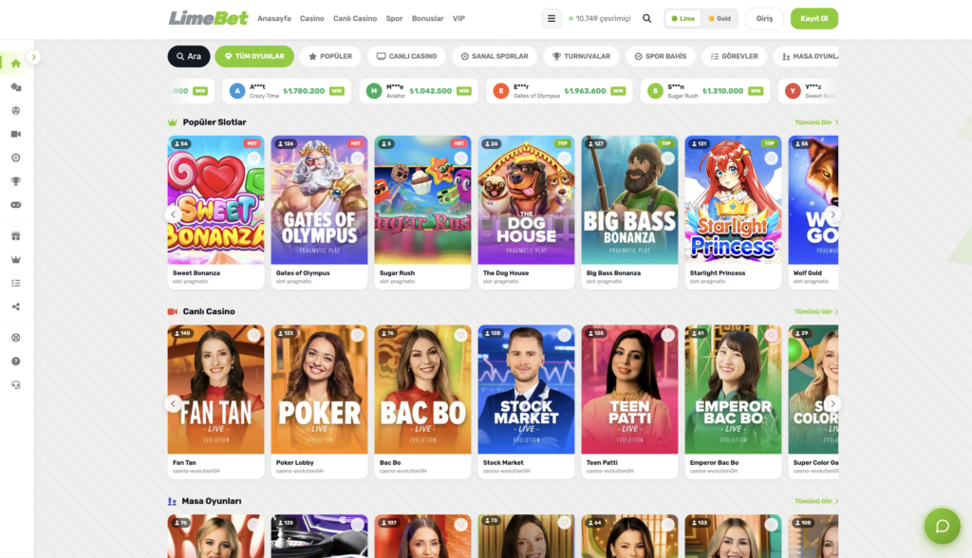Screen dimensions: 972x558
Task: Open the lifebuoy support sidebar icon
Action: (x=16, y=338)
